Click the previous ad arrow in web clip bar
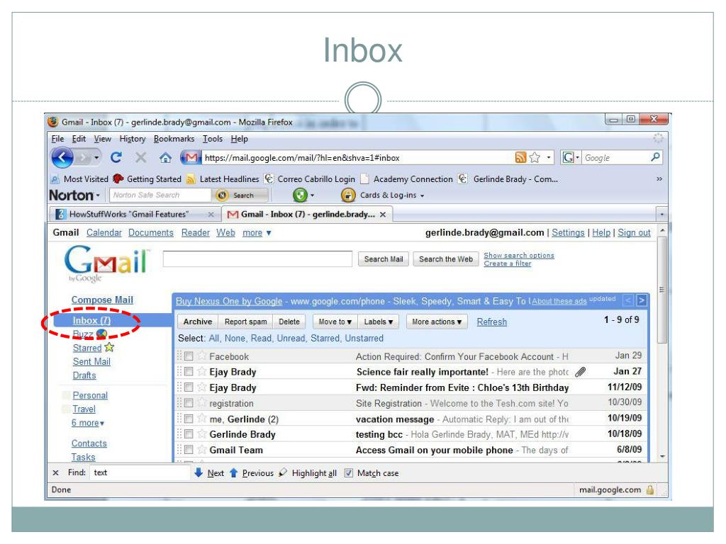Viewport: 726px width, 544px height. 628,300
